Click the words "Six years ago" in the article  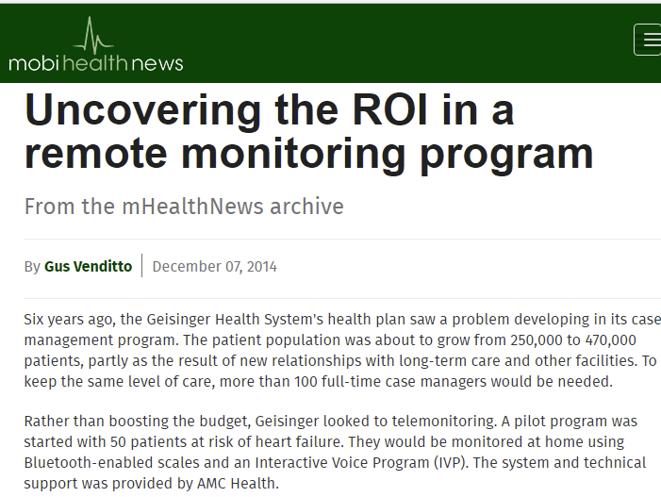pyautogui.click(x=66, y=319)
